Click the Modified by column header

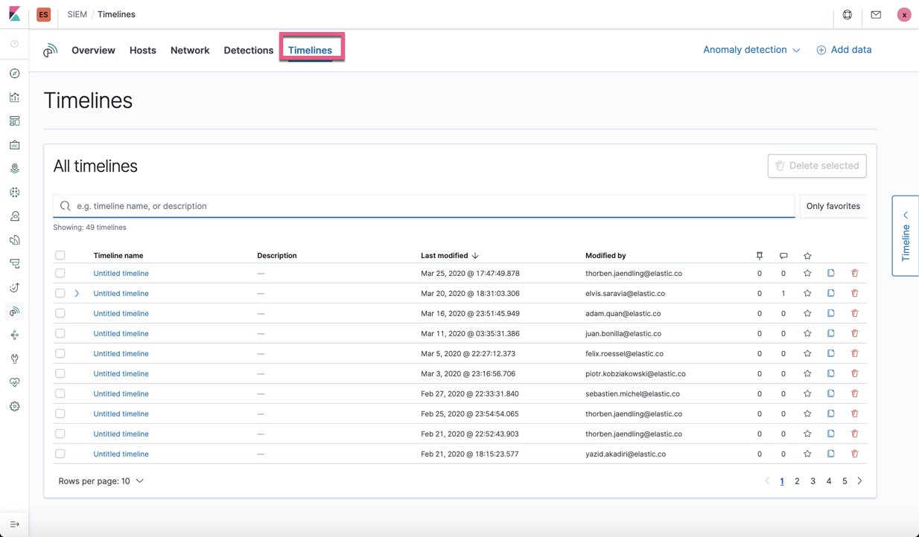click(605, 255)
